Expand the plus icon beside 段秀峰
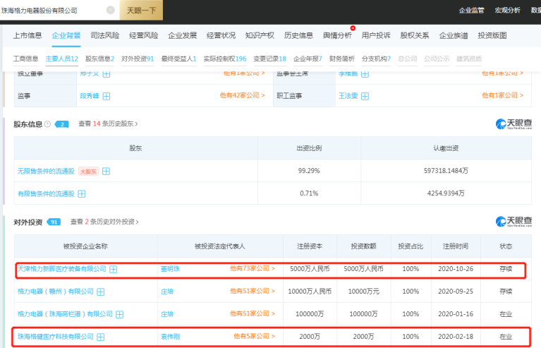 [x=107, y=96]
